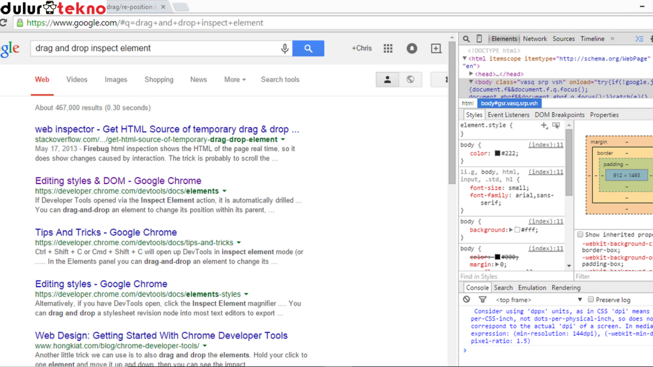Viewport: 653px width, 367px height.
Task: Open Google notifications bell icon
Action: coord(412,48)
